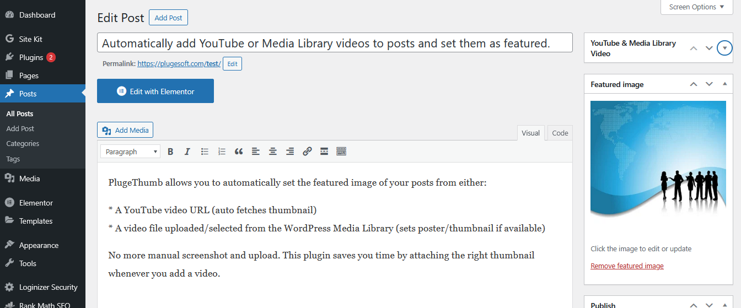Move Publish panel down
Image resolution: width=741 pixels, height=308 pixels.
[x=709, y=305]
